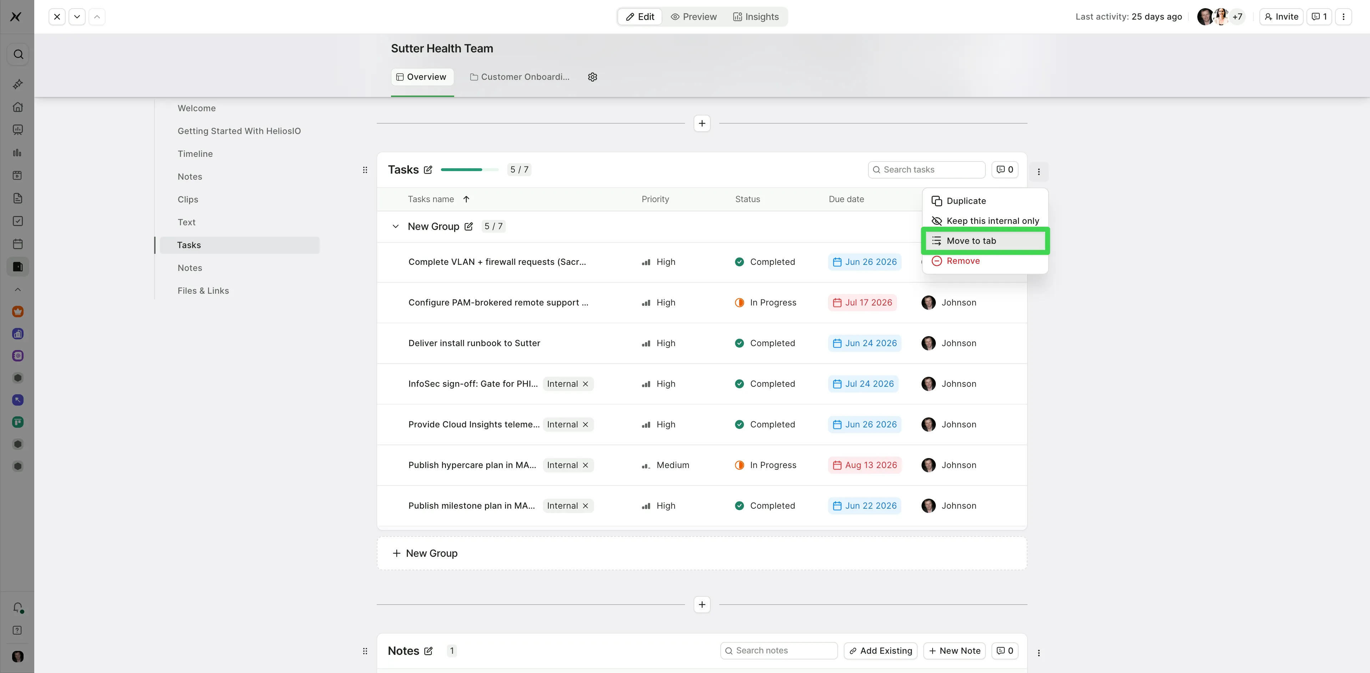Click the app logo at top-left

click(16, 16)
